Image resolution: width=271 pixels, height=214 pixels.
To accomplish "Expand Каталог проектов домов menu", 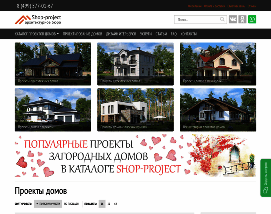I will [37, 34].
